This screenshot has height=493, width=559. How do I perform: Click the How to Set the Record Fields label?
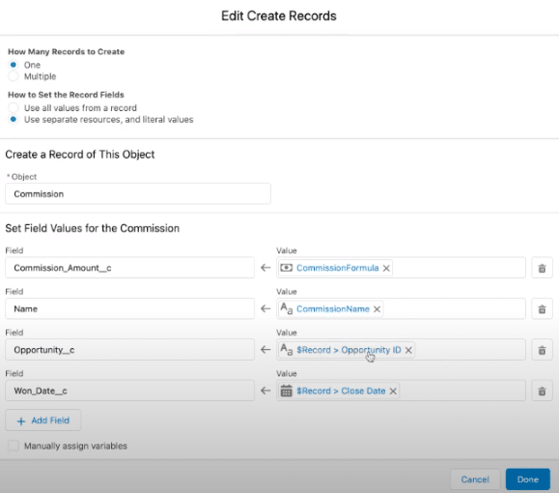tap(66, 95)
